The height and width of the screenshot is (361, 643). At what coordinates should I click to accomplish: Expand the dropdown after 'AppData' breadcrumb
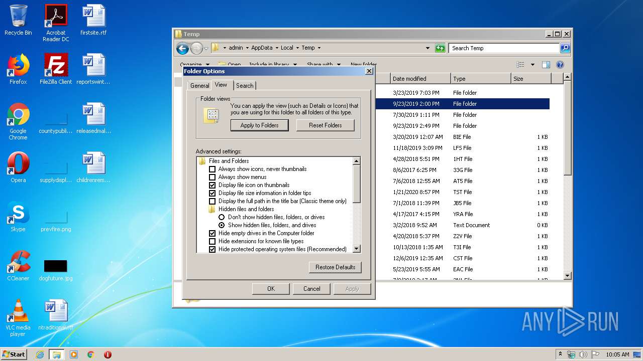(x=277, y=48)
